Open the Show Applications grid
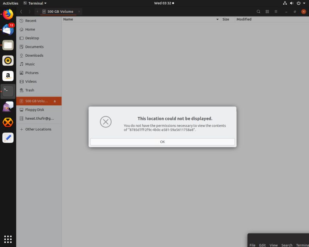Image resolution: width=309 pixels, height=247 pixels. point(8,239)
